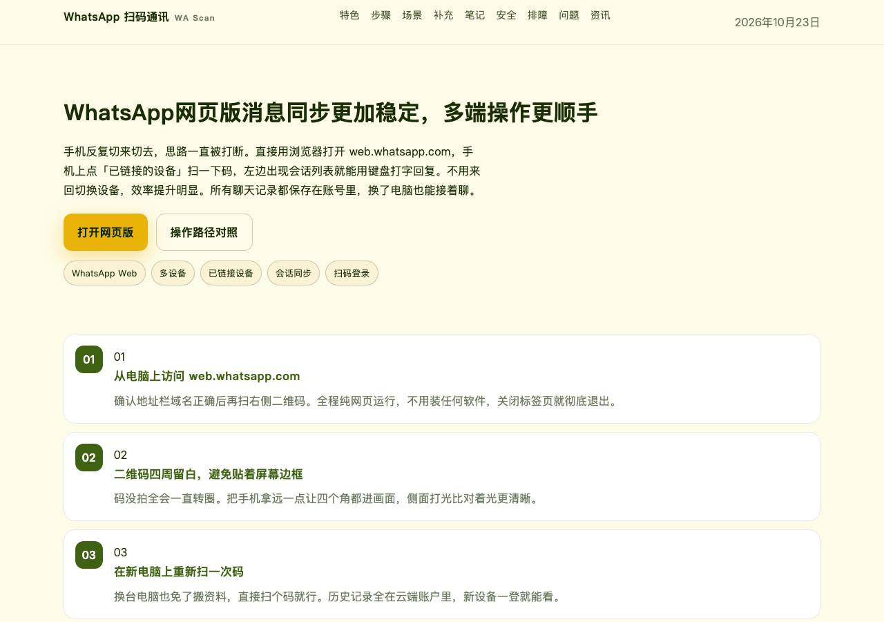Click the step 02 description about 码没拍全

tap(326, 498)
